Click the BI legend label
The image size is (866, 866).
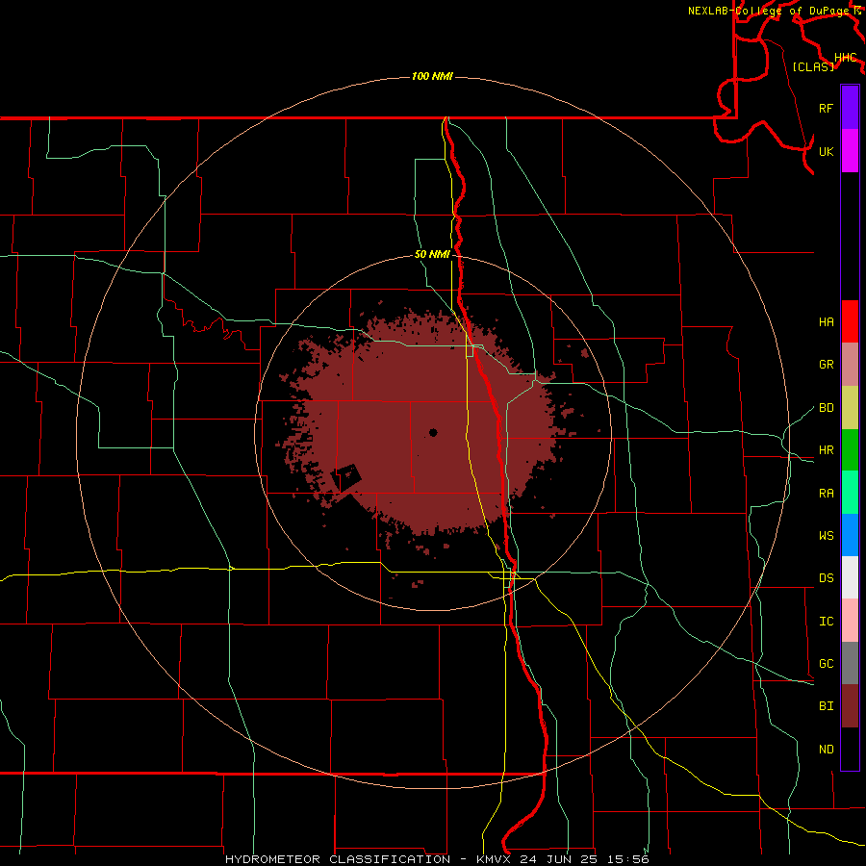pyautogui.click(x=826, y=706)
